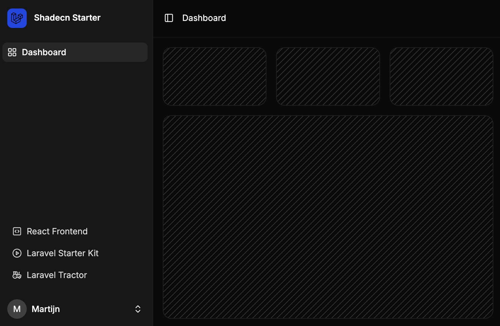Screen dimensions: 500x326
Task: Click the blue app logo square
Action: [17, 18]
